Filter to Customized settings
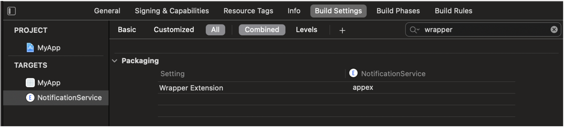 click(174, 30)
